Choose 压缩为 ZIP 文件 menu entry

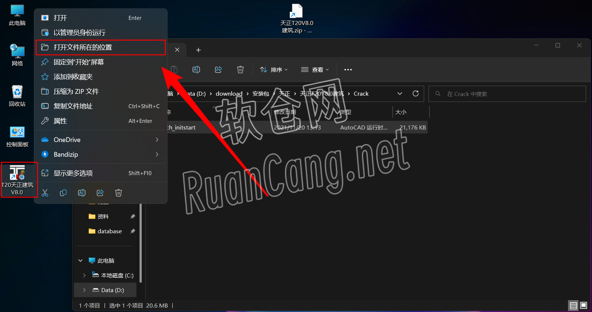point(101,91)
